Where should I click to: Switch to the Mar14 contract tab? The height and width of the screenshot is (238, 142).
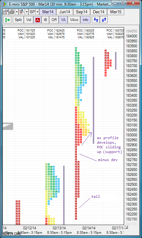pyautogui.click(x=48, y=12)
